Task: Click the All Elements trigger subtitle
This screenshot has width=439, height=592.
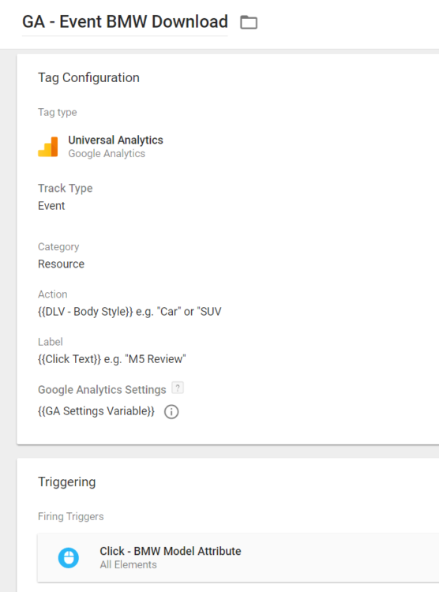Action: point(129,565)
